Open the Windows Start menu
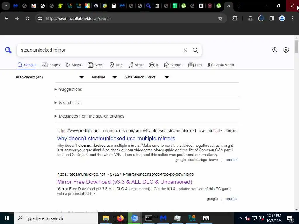 7,218
